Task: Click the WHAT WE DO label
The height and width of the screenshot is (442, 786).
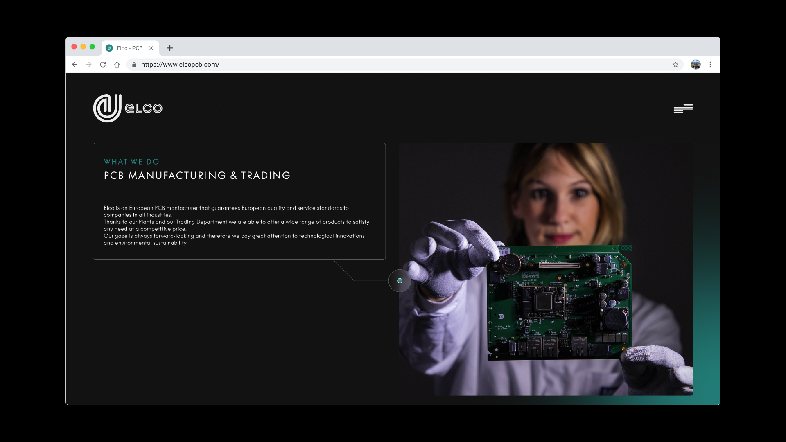Action: (x=131, y=162)
